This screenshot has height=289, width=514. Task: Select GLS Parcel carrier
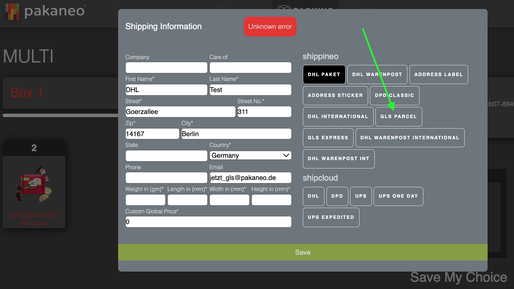[x=399, y=117]
